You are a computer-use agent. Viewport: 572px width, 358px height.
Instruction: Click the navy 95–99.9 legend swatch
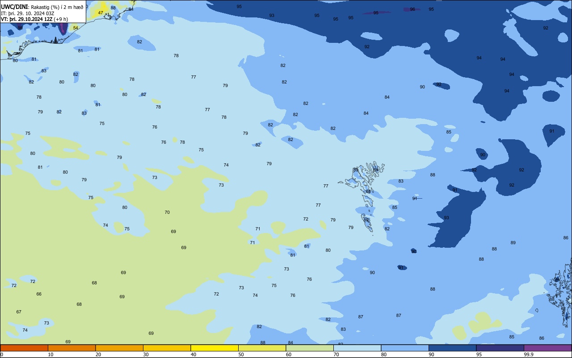click(500, 348)
